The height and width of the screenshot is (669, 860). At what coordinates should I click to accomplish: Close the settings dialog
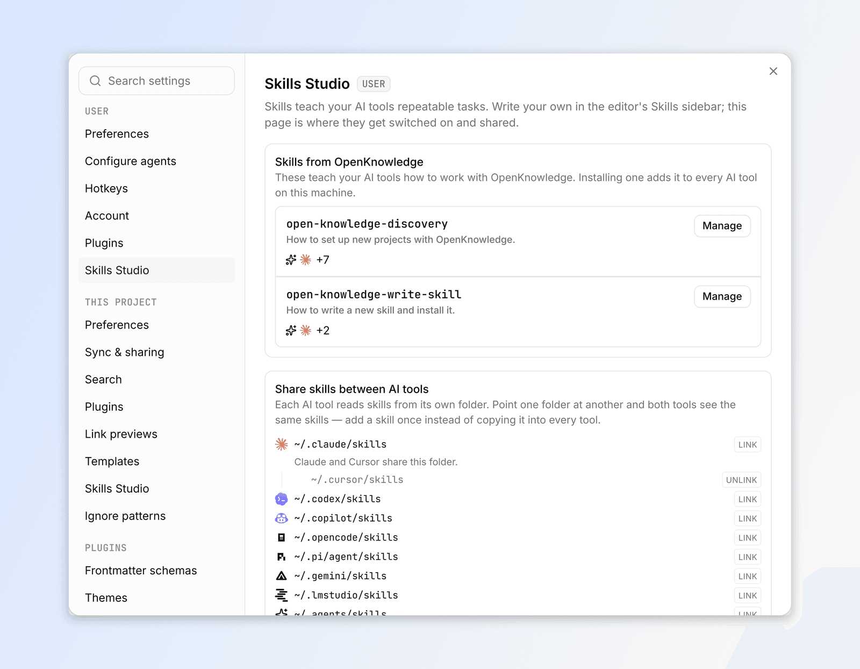tap(773, 71)
